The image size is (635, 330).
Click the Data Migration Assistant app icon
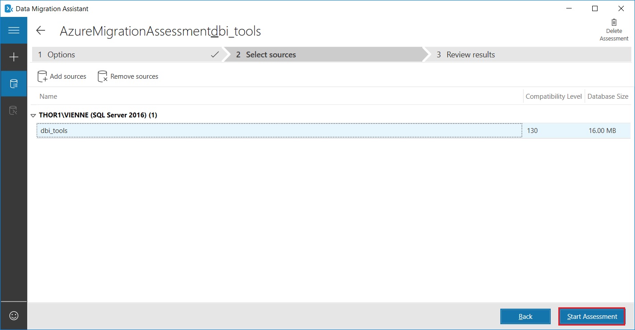(8, 8)
